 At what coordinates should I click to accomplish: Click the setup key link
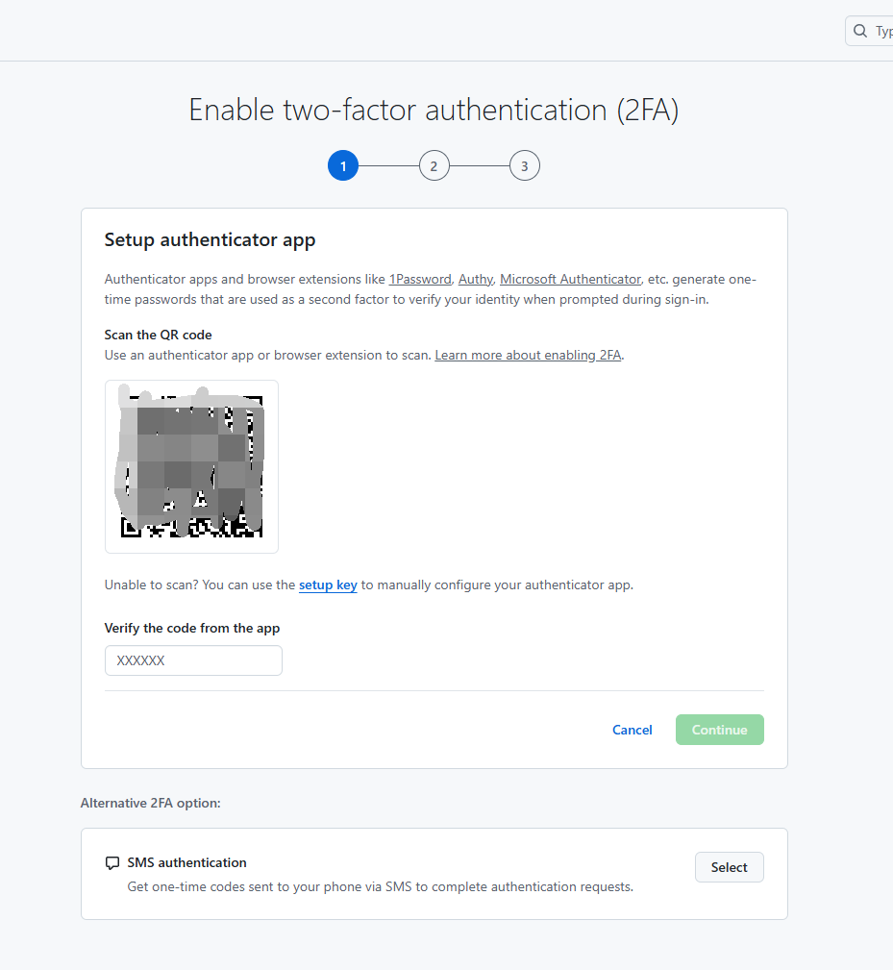pos(328,584)
